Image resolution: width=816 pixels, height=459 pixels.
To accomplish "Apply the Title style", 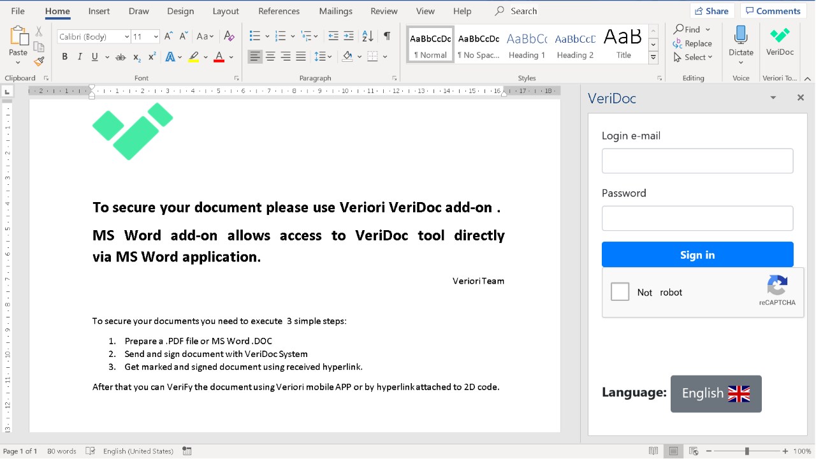I will coord(623,45).
